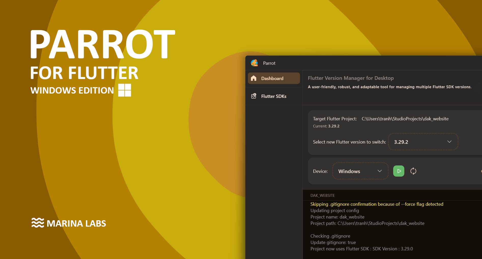Click the 'Update gitignore: true' log line
This screenshot has height=259, width=482.
[x=333, y=242]
